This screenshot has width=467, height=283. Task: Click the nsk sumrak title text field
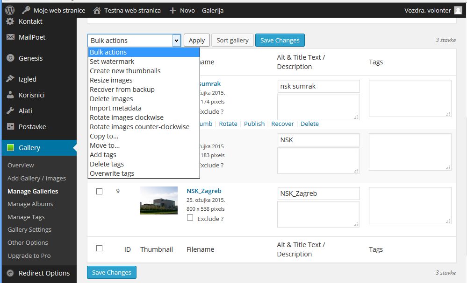(318, 86)
